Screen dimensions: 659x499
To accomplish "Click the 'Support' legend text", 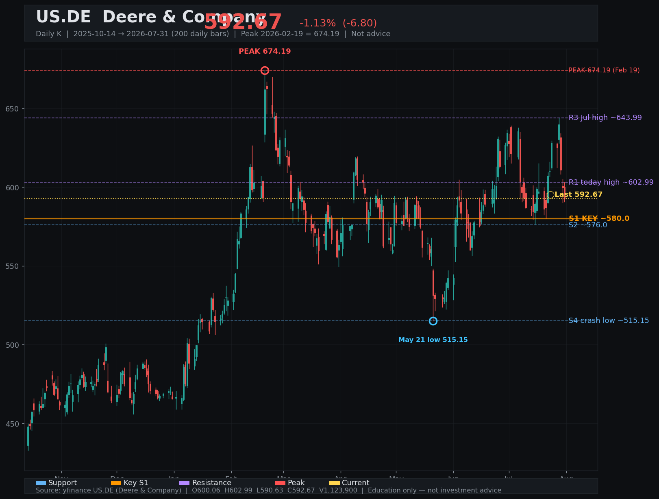I will point(63,483).
